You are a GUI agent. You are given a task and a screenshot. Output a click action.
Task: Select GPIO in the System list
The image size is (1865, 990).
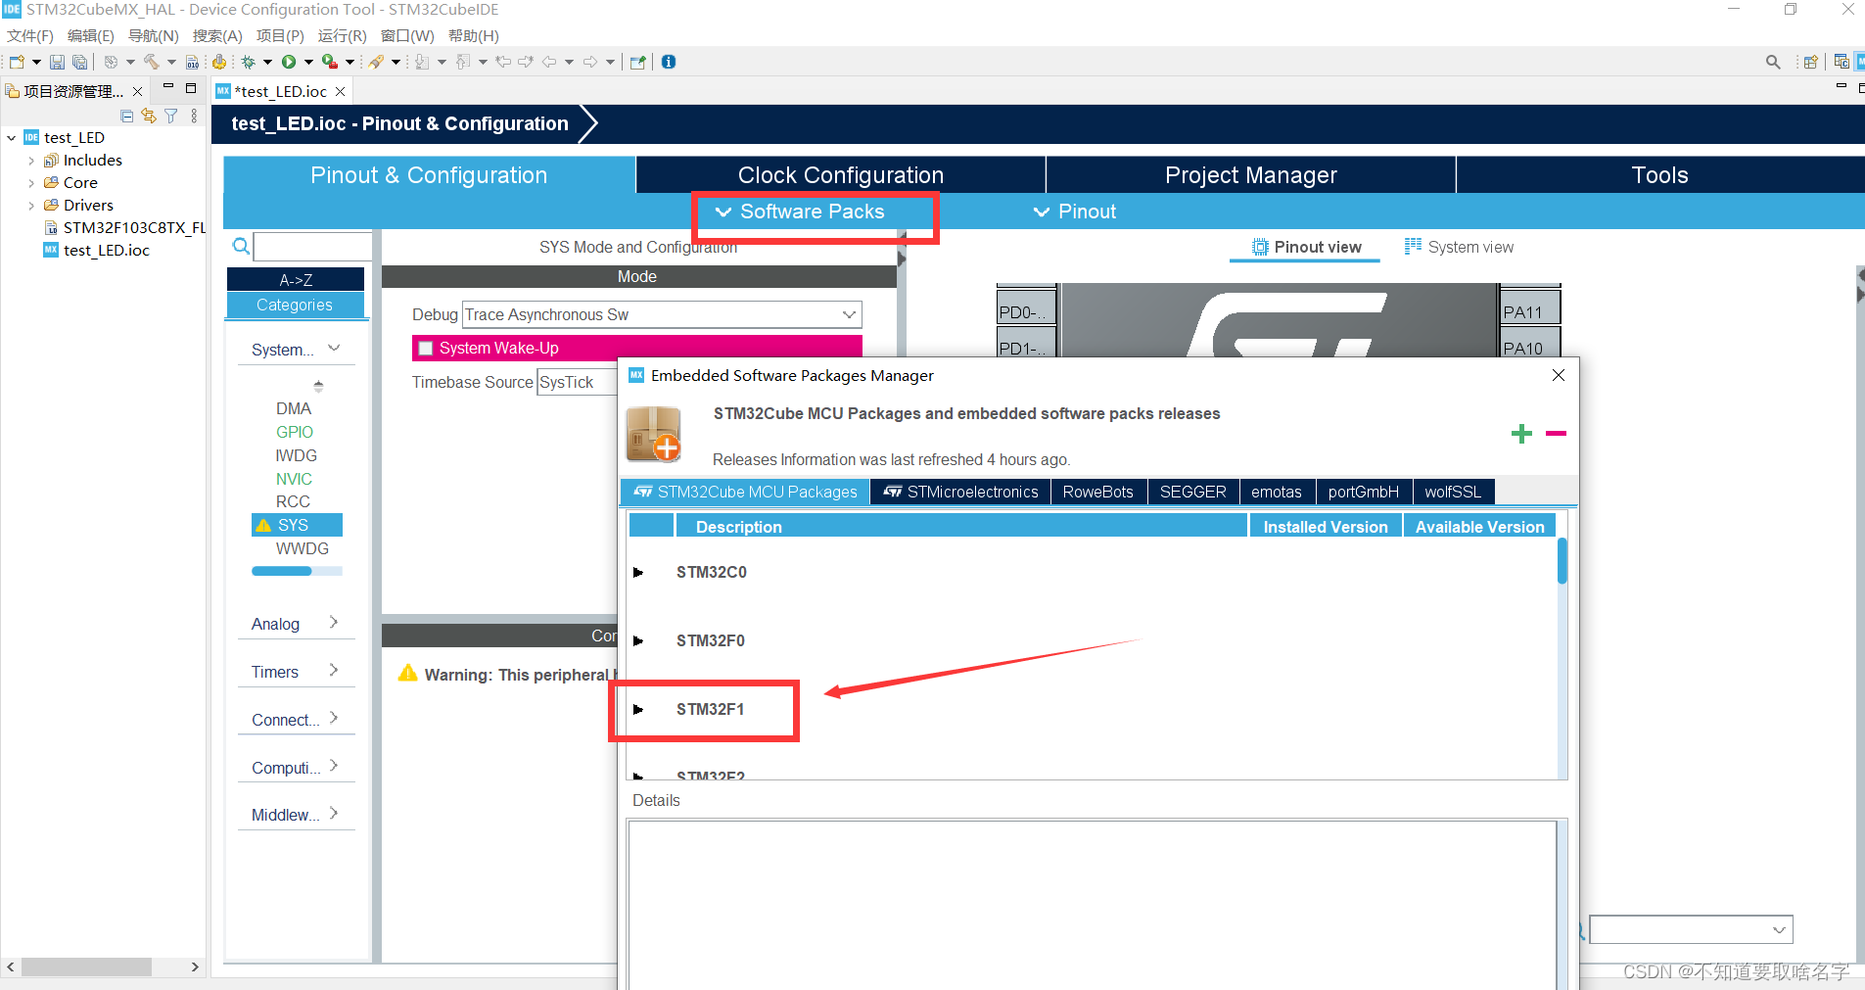[295, 432]
